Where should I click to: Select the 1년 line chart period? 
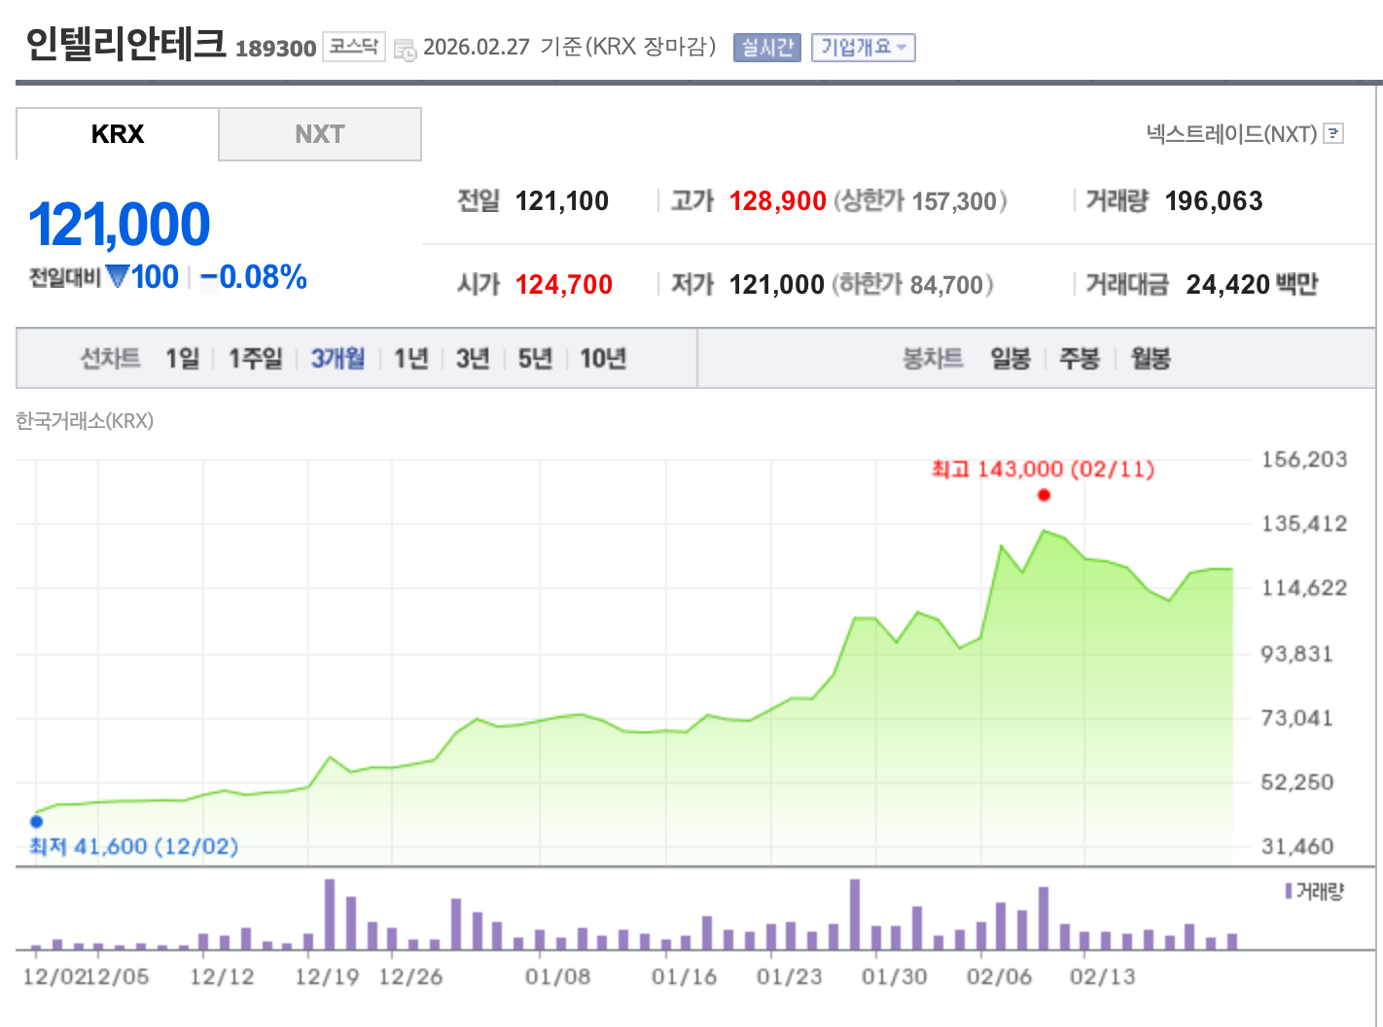(x=410, y=359)
